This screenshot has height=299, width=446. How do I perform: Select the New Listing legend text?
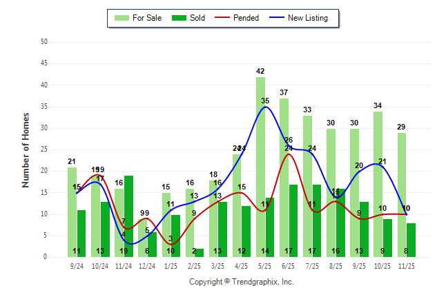[x=307, y=18]
